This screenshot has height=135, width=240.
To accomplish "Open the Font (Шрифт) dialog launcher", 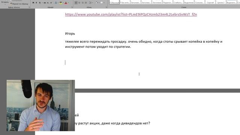I will click(72, 7).
